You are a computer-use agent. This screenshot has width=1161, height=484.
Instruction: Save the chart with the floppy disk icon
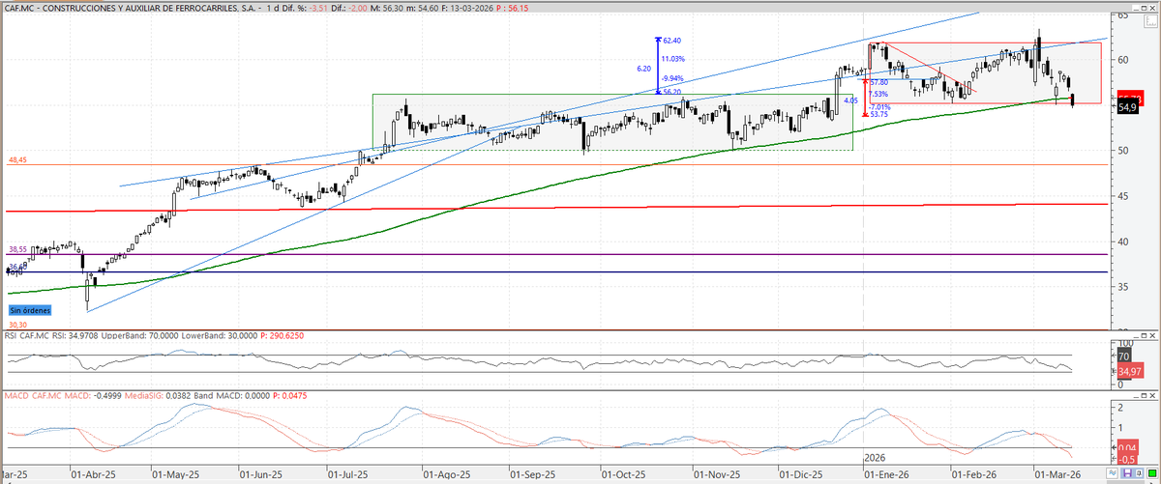tap(1127, 473)
